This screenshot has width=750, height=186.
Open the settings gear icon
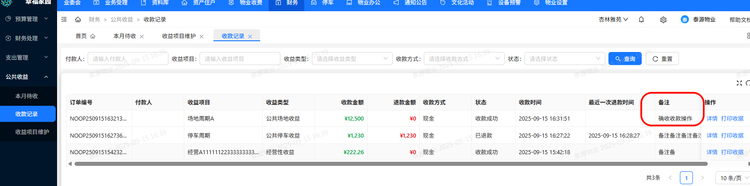tap(663, 20)
